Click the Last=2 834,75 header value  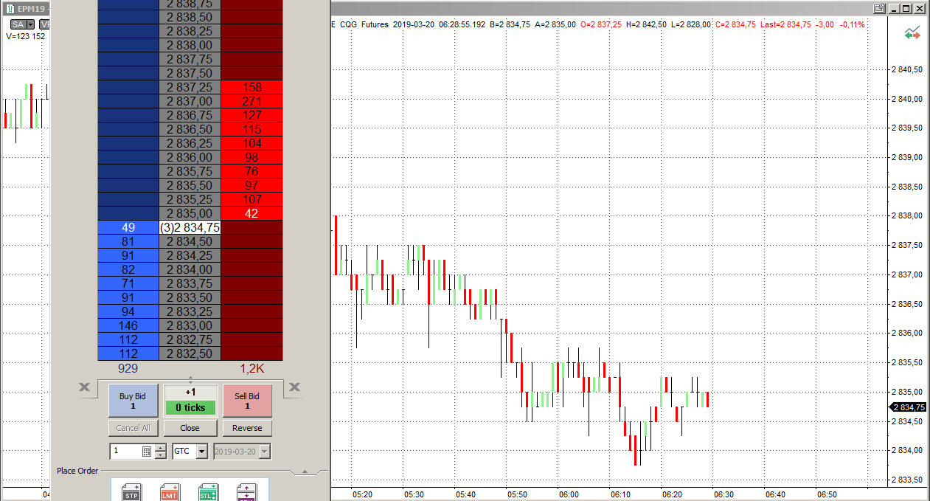coord(785,24)
